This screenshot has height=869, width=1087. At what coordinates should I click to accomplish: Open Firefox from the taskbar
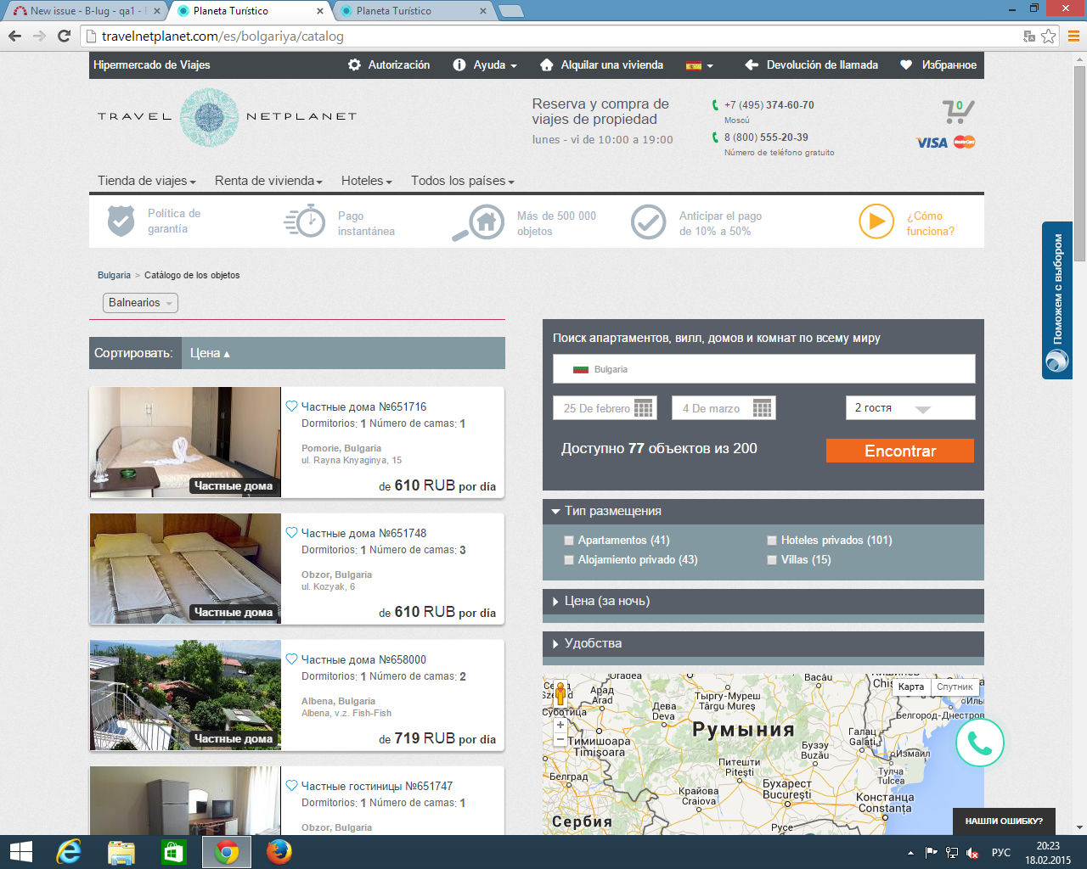(x=279, y=851)
